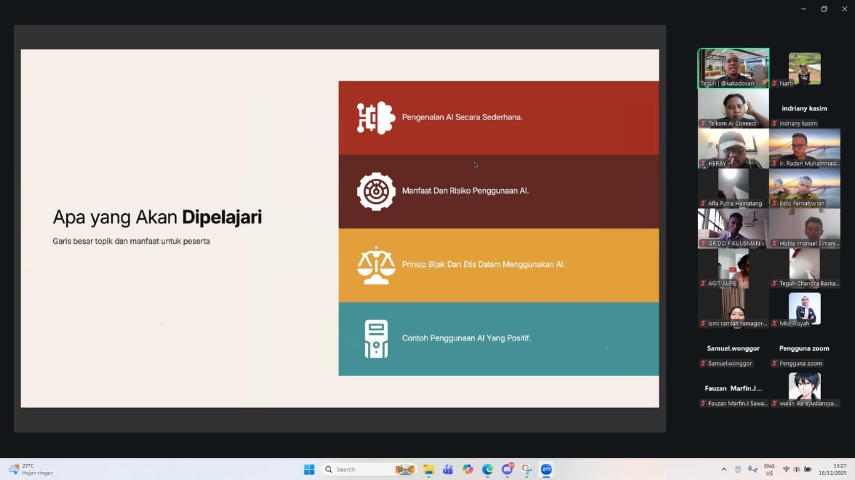Image resolution: width=855 pixels, height=480 pixels.
Task: Open the Wi-Fi network settings icon
Action: tap(786, 469)
